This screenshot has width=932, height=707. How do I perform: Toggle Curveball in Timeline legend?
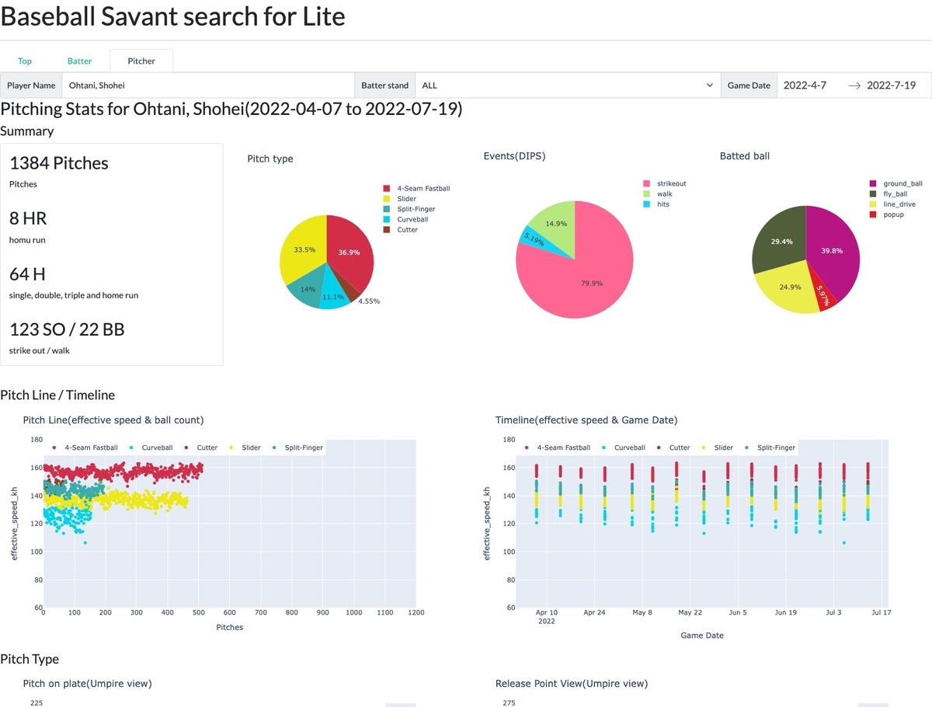[x=623, y=448]
